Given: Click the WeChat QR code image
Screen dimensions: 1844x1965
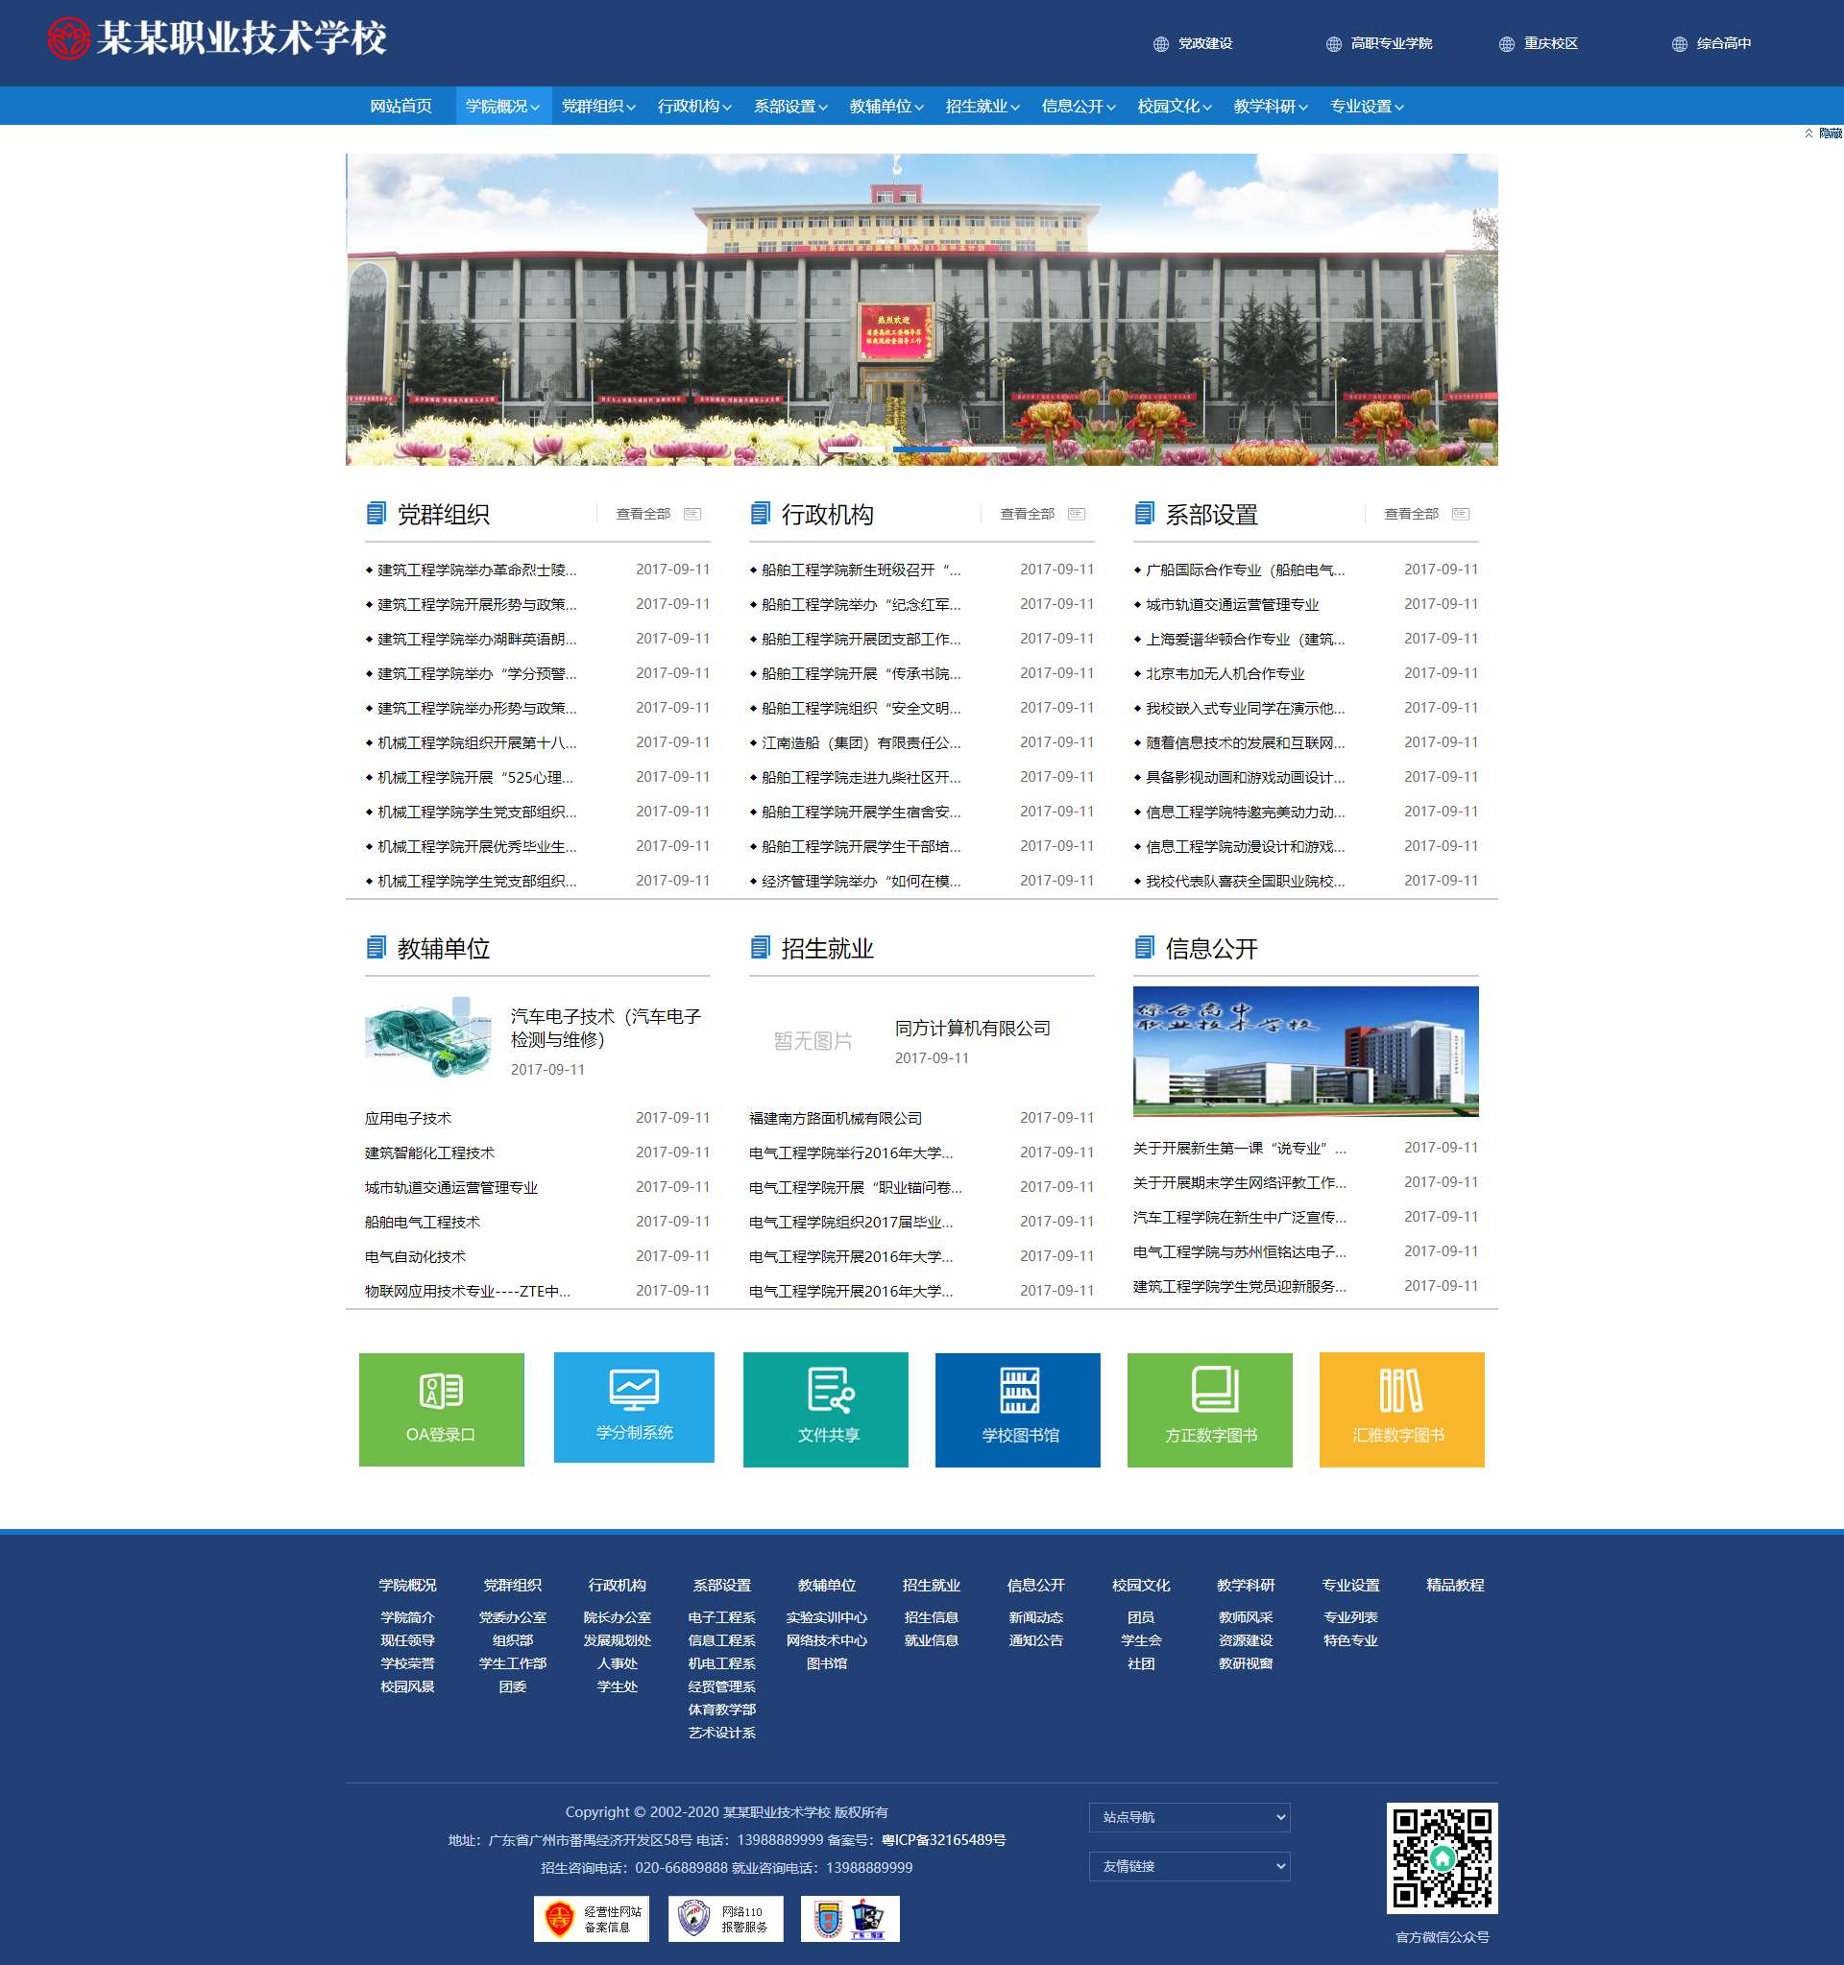Looking at the screenshot, I should coord(1441,1857).
